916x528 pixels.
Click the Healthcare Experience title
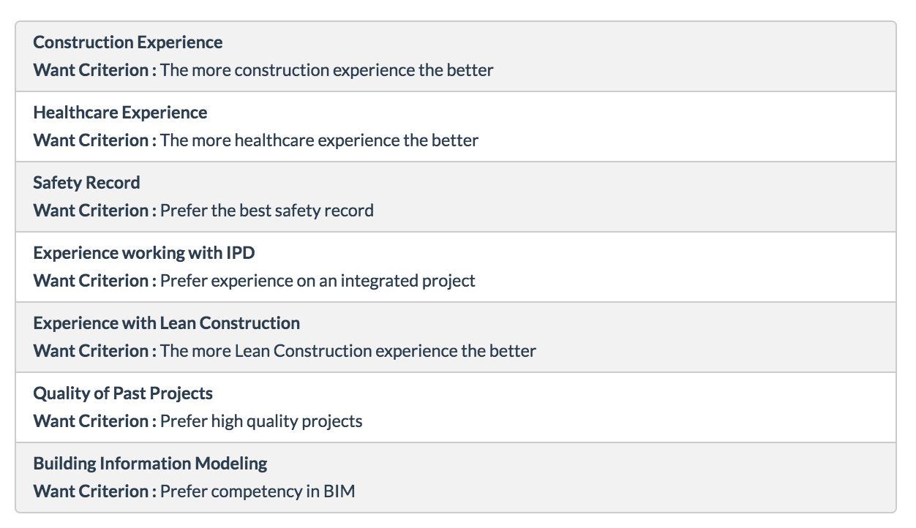pos(120,113)
